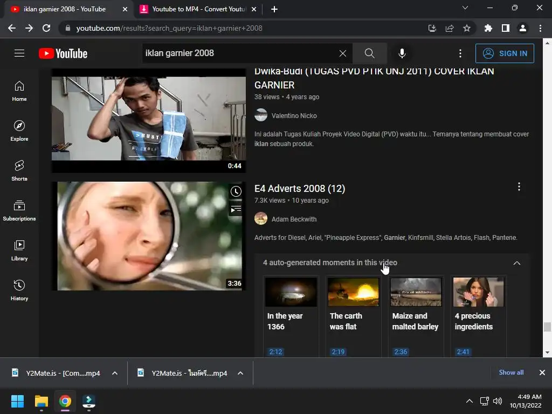The height and width of the screenshot is (414, 552).
Task: View site information lock icon
Action: [x=68, y=28]
